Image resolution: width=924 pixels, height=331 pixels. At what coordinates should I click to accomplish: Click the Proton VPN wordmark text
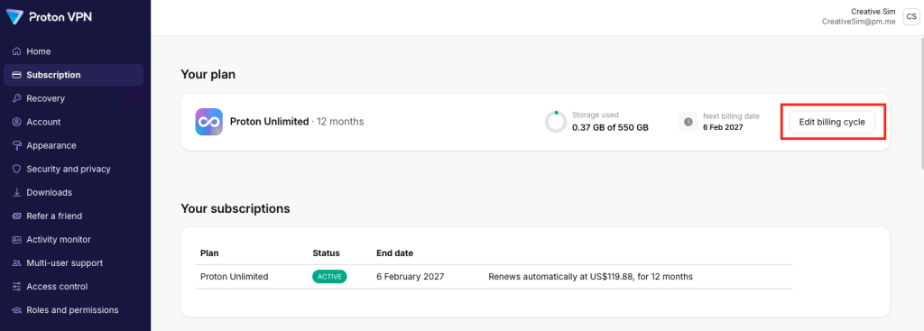(61, 17)
